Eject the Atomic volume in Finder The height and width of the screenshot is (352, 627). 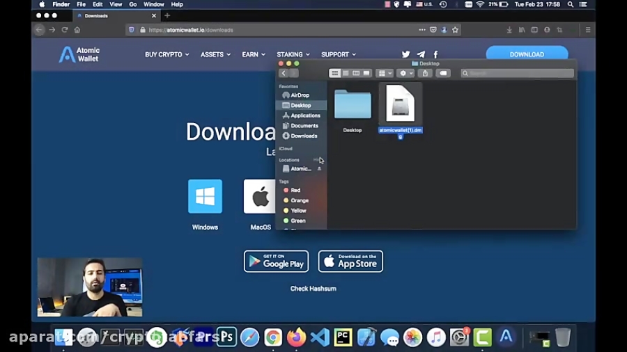tap(319, 169)
